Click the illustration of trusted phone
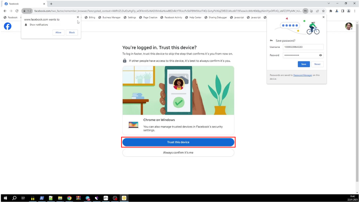 click(x=178, y=90)
